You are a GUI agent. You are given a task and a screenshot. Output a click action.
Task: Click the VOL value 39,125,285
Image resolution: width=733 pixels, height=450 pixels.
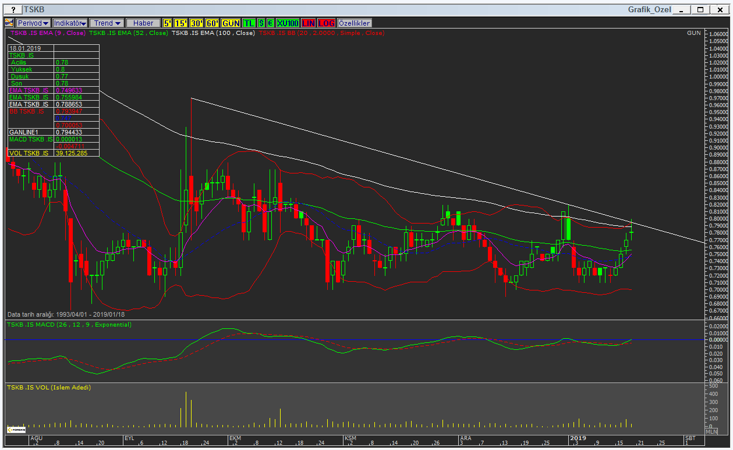[x=72, y=153]
